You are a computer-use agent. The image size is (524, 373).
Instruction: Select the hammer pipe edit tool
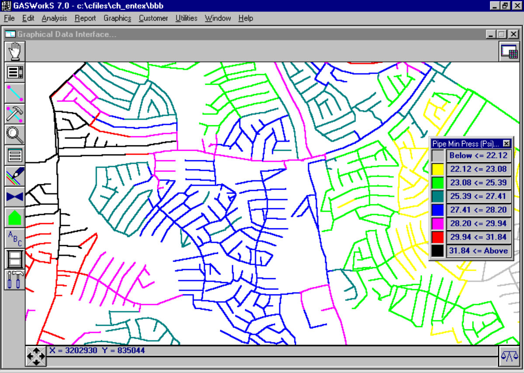tap(15, 114)
